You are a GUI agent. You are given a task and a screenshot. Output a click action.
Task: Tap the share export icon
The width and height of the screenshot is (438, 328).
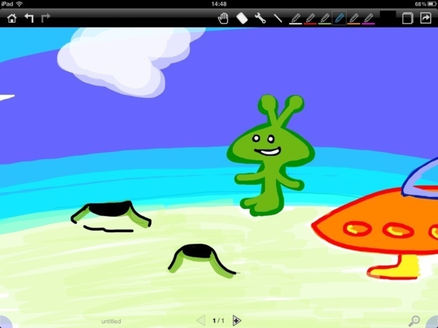click(x=426, y=18)
